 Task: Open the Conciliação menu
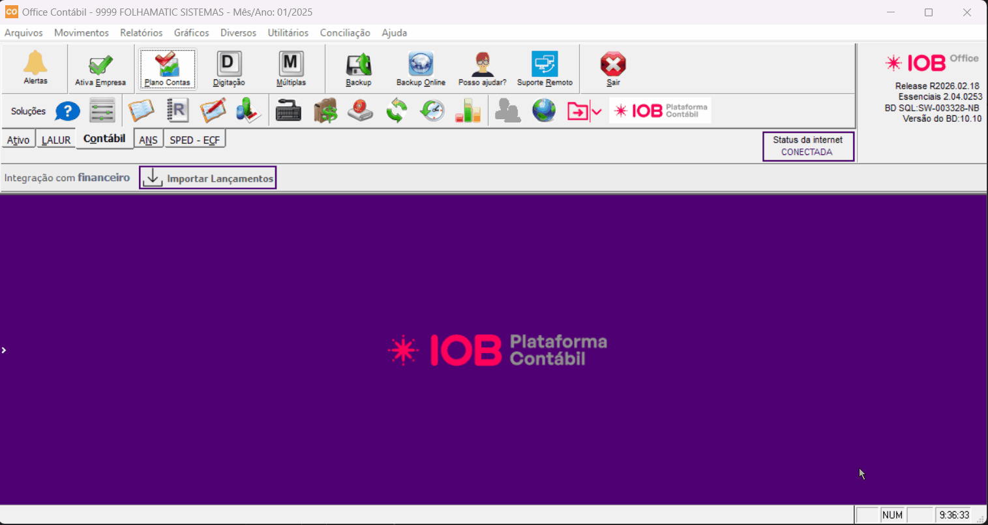point(344,33)
